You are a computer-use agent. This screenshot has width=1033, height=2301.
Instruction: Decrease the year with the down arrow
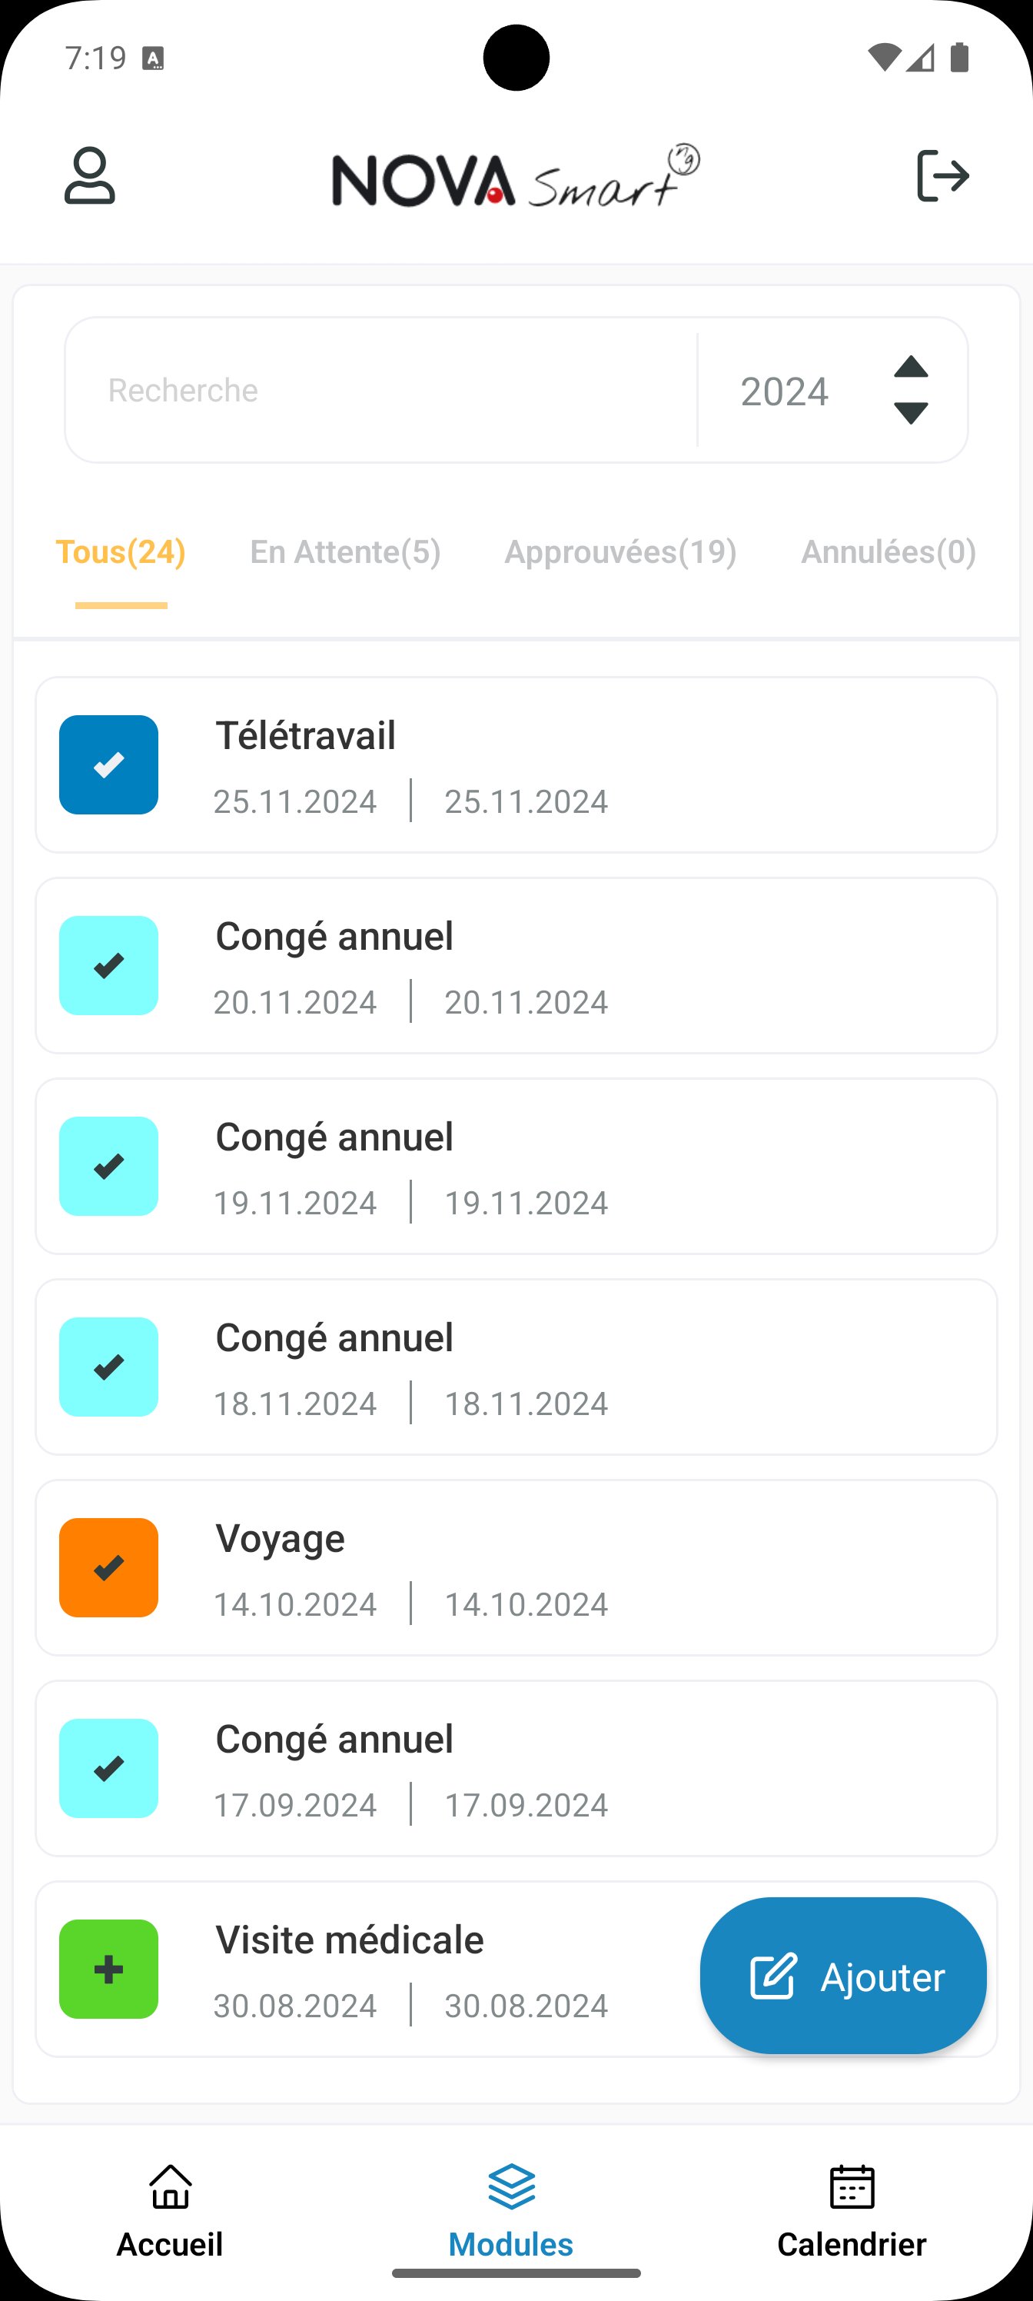[x=911, y=413]
